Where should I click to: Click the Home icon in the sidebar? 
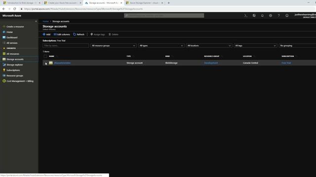point(4,32)
